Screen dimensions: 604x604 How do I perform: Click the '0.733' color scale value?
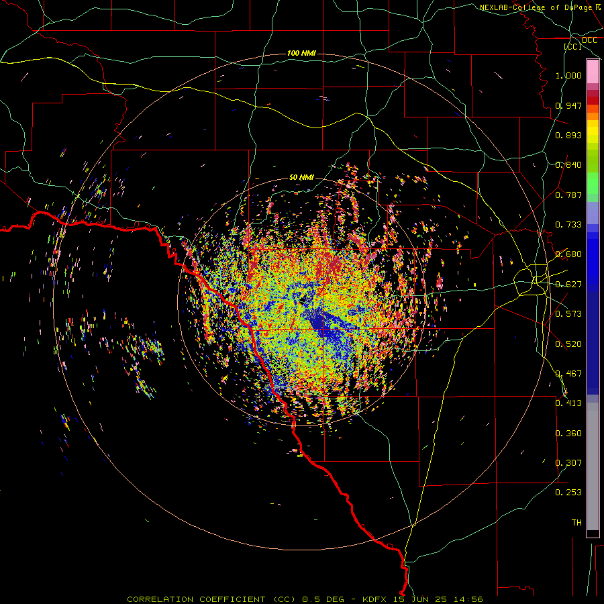pyautogui.click(x=568, y=225)
